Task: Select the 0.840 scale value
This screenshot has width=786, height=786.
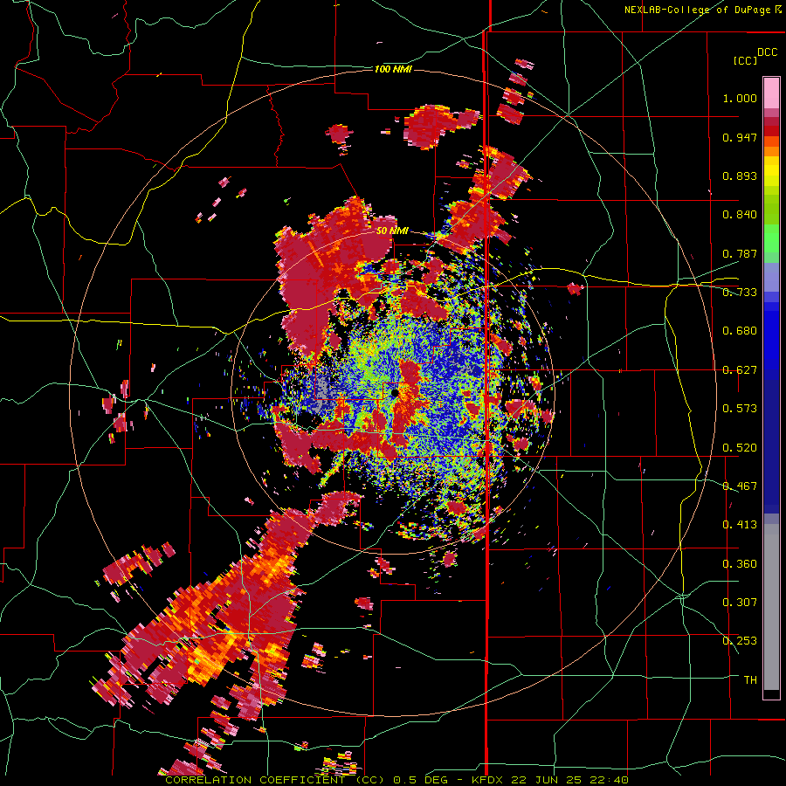Action: [x=740, y=215]
